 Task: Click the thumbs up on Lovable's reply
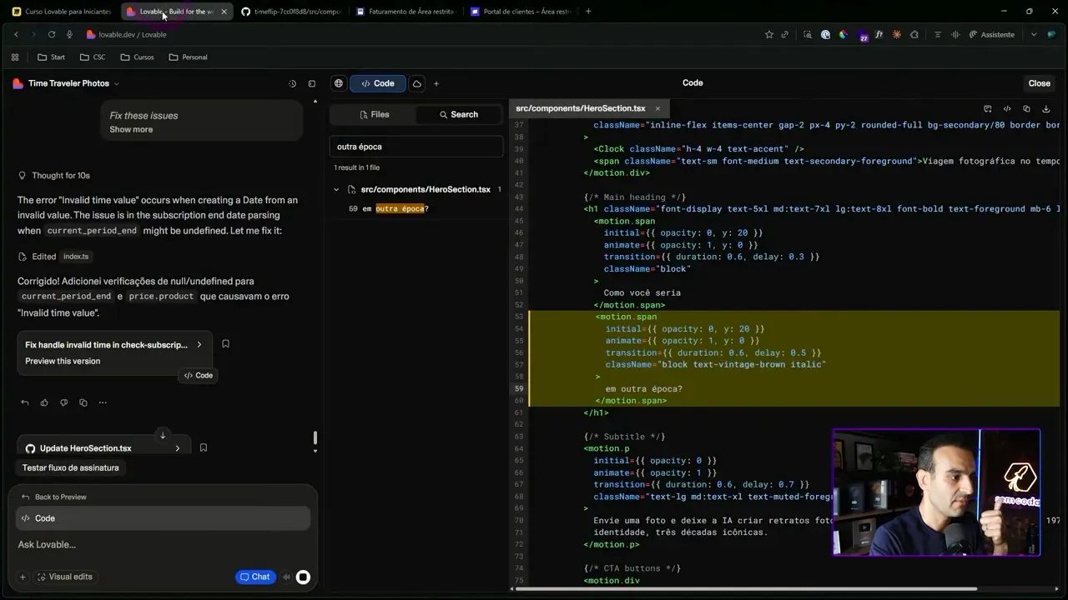[43, 402]
